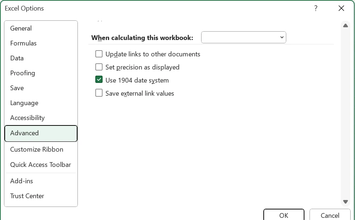The height and width of the screenshot is (220, 355).
Task: Open the Accessibility category
Action: (41, 118)
